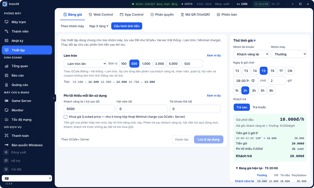Select Trả trước payment option
This screenshot has width=314, height=188.
tap(259, 107)
